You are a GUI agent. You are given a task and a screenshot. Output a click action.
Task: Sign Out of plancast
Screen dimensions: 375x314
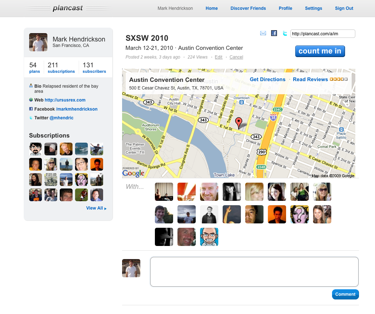[x=344, y=8]
